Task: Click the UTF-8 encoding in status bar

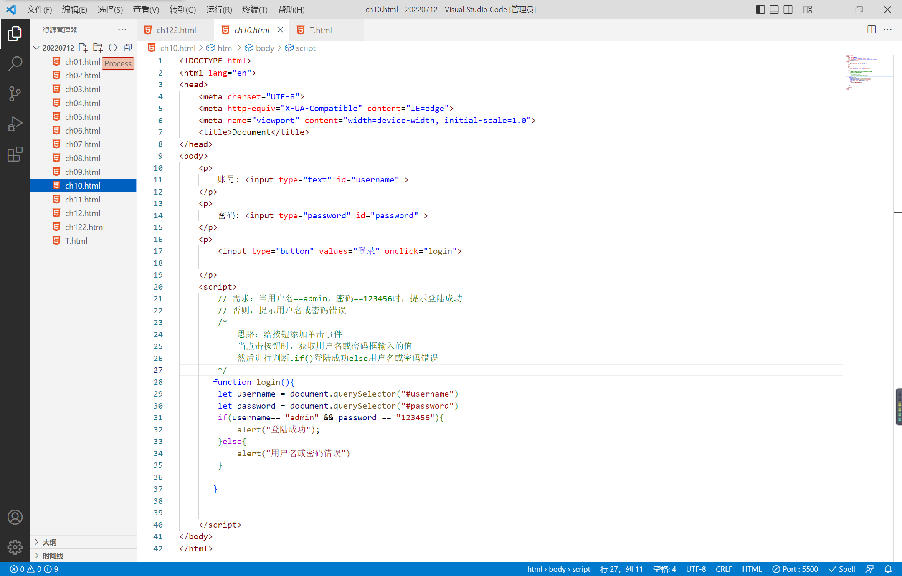Action: [696, 569]
